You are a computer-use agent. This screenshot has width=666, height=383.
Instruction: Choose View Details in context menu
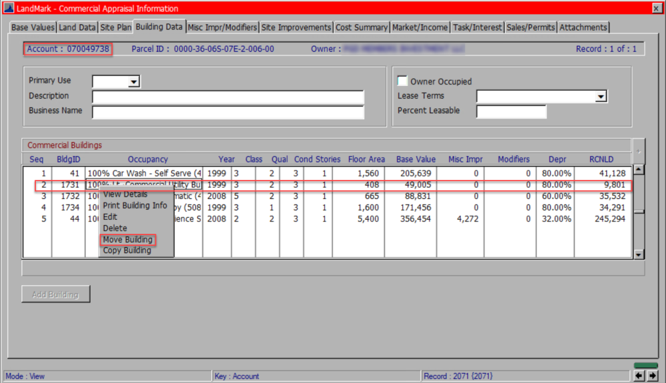tap(125, 194)
